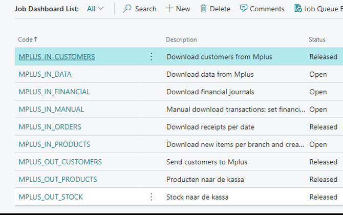Image resolution: width=343 pixels, height=215 pixels.
Task: Select 'Download data from Mplus' description
Action: pos(210,74)
